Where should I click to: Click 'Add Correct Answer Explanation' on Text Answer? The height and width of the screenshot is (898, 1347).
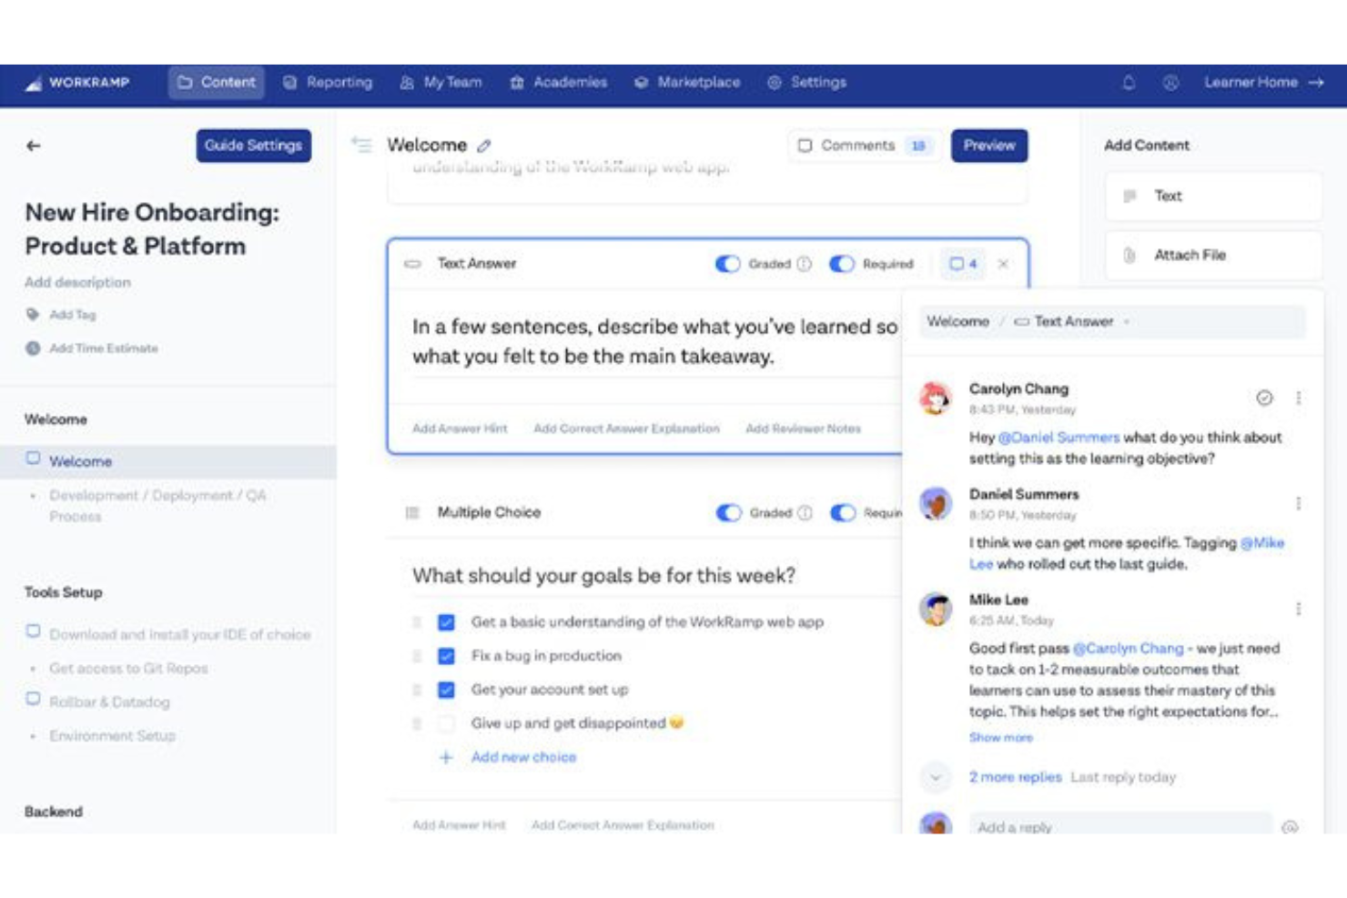pyautogui.click(x=626, y=429)
